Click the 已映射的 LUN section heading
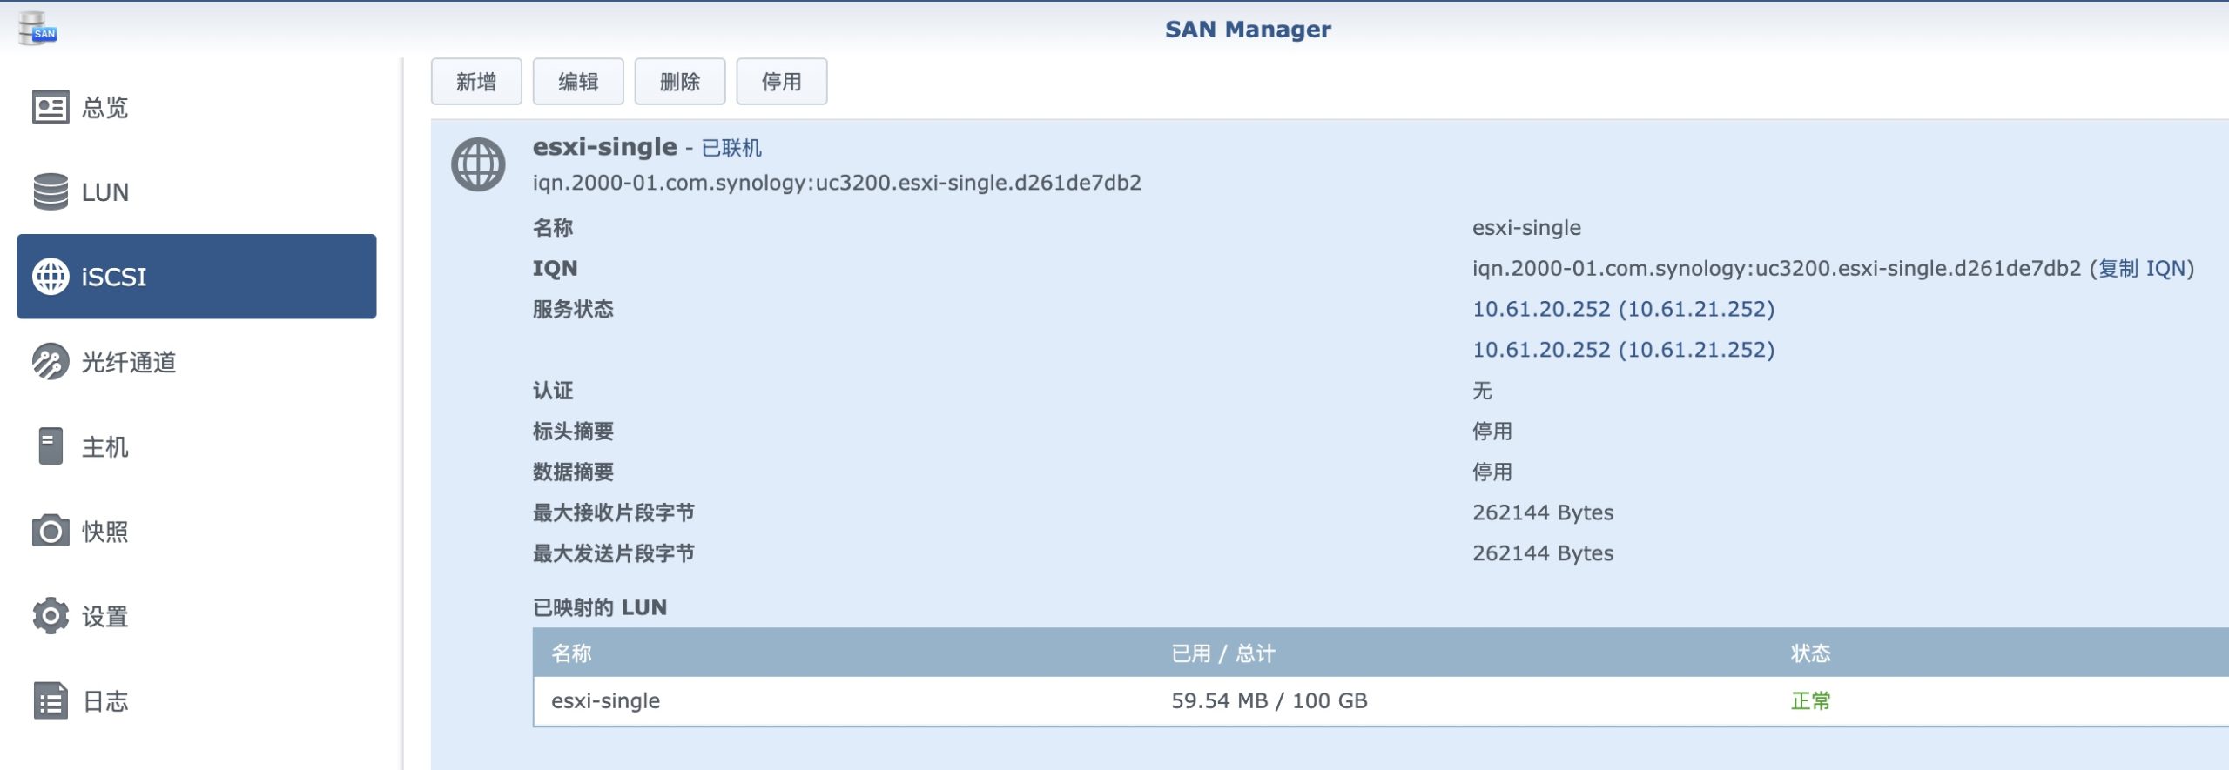Viewport: 2229px width, 770px height. coord(600,607)
